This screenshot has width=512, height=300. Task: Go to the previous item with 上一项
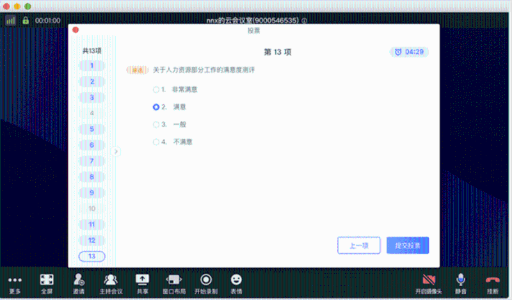click(359, 246)
